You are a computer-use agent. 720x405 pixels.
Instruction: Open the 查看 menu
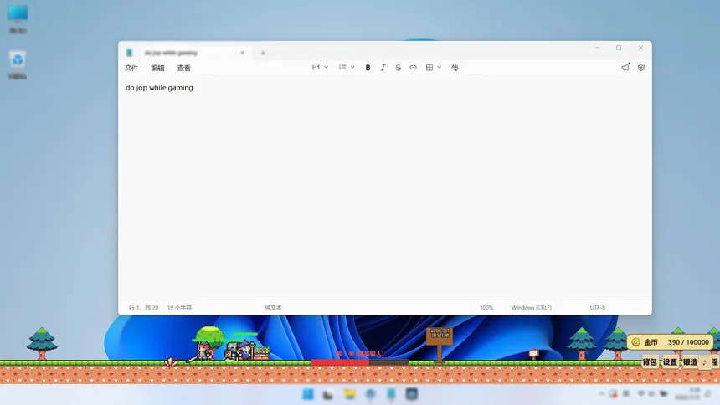183,68
